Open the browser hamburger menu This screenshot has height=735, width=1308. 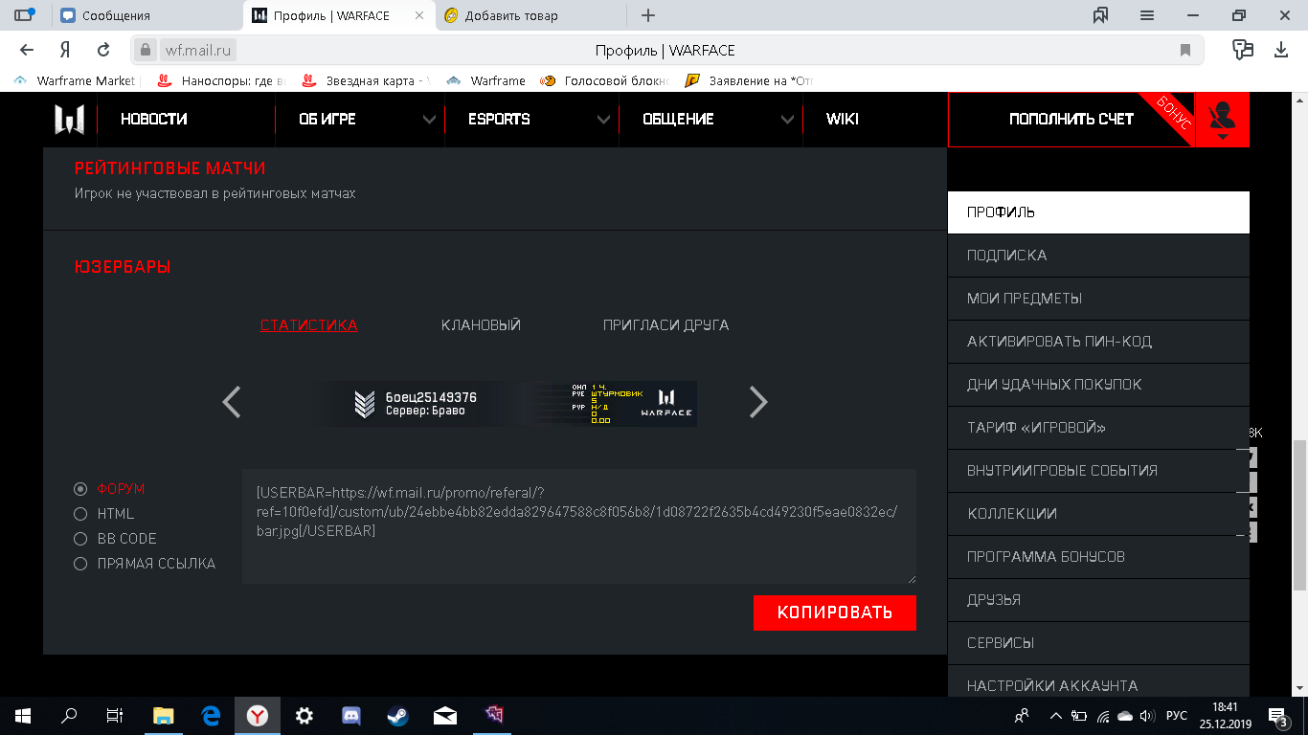(1147, 15)
